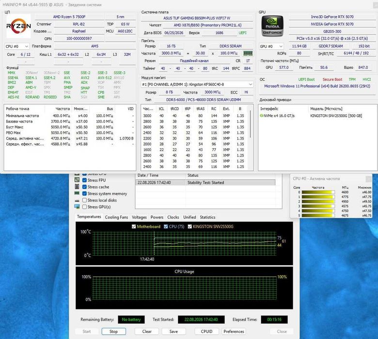Toggle KINGSTON SNV2S500G graph checkbox
The width and height of the screenshot is (378, 339).
189,227
